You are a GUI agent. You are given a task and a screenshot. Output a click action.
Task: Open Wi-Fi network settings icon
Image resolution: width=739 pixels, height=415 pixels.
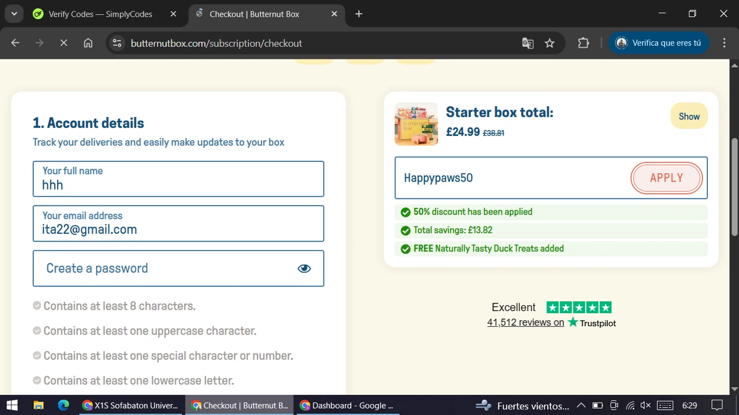click(x=630, y=405)
